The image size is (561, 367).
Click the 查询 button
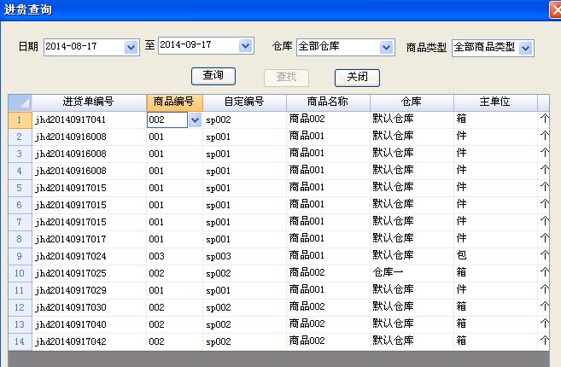(213, 76)
